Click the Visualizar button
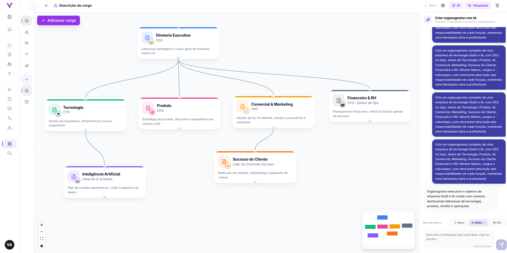This screenshot has width=507, height=253. point(478,6)
